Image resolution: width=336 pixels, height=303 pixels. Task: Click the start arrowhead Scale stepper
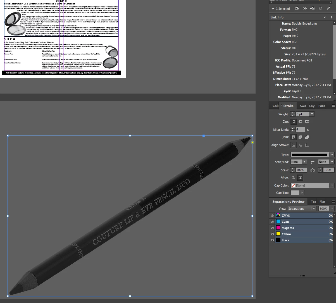(x=292, y=170)
